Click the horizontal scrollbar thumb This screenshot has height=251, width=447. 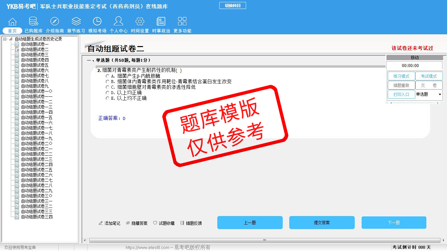click(265, 241)
